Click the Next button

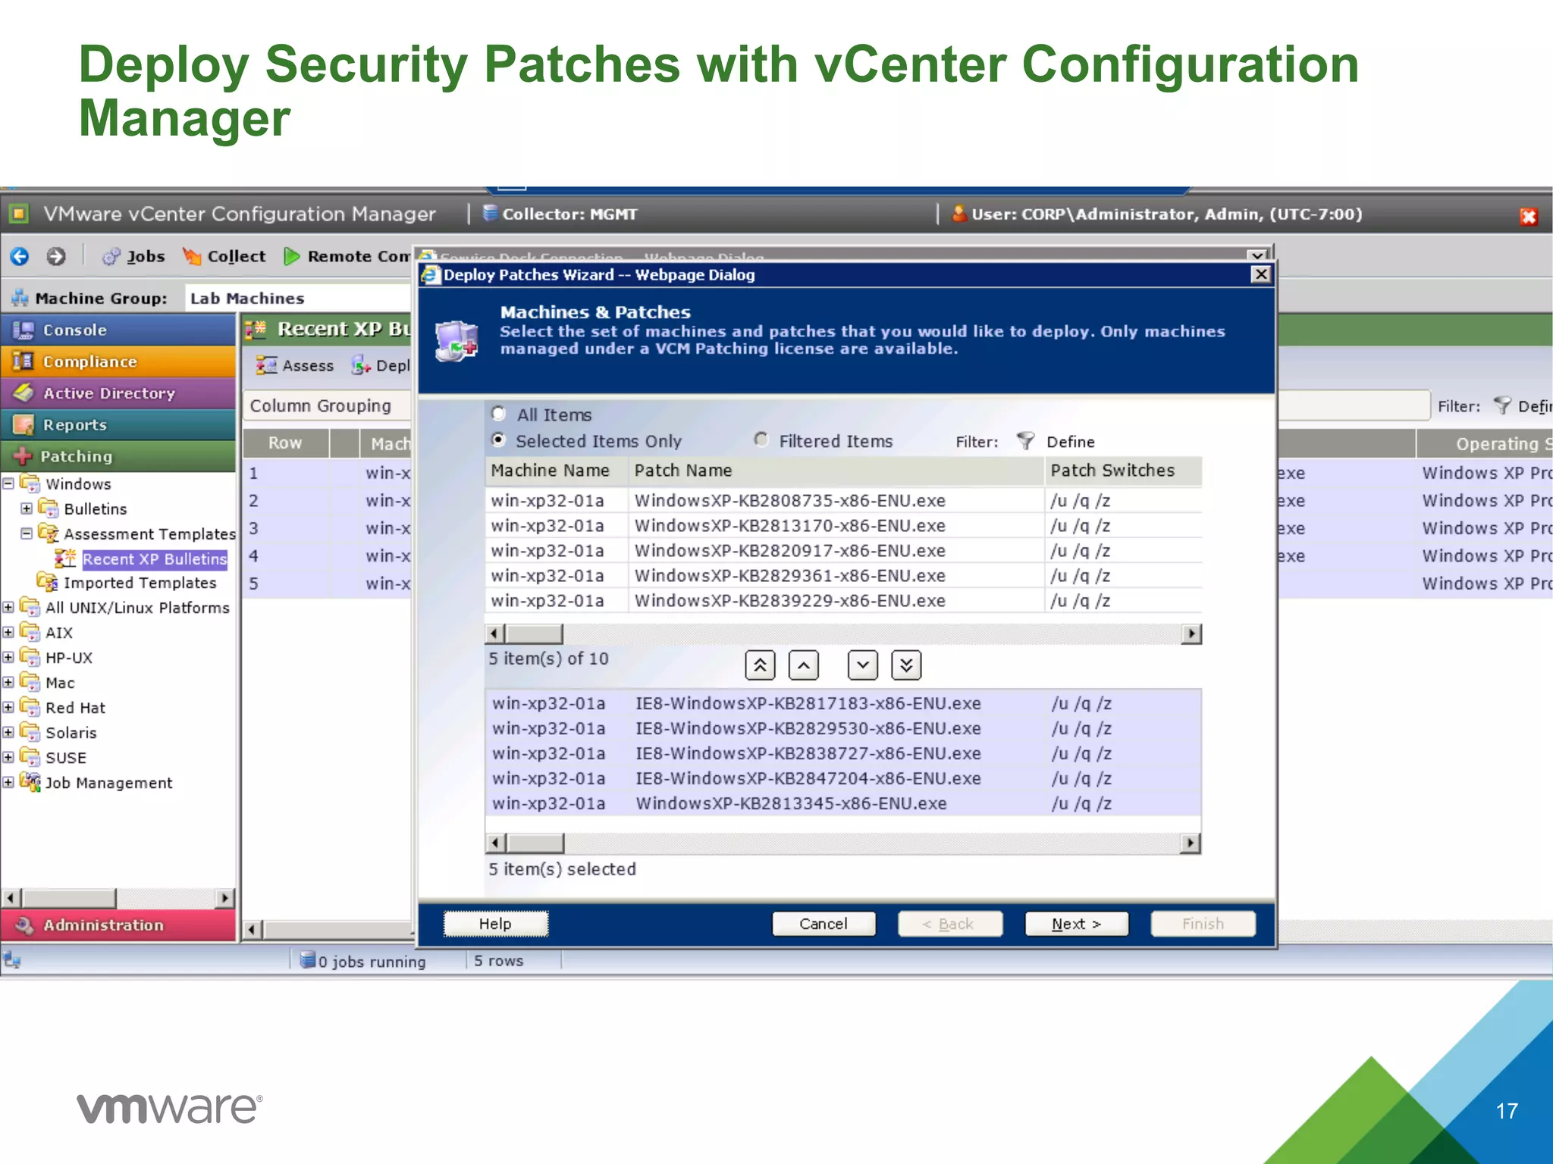click(1077, 924)
